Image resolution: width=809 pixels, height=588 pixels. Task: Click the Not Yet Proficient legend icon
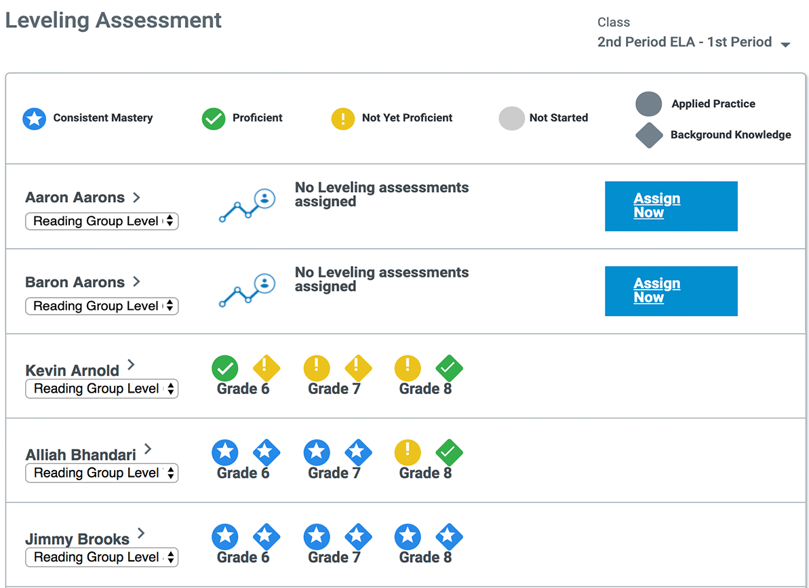tap(342, 118)
